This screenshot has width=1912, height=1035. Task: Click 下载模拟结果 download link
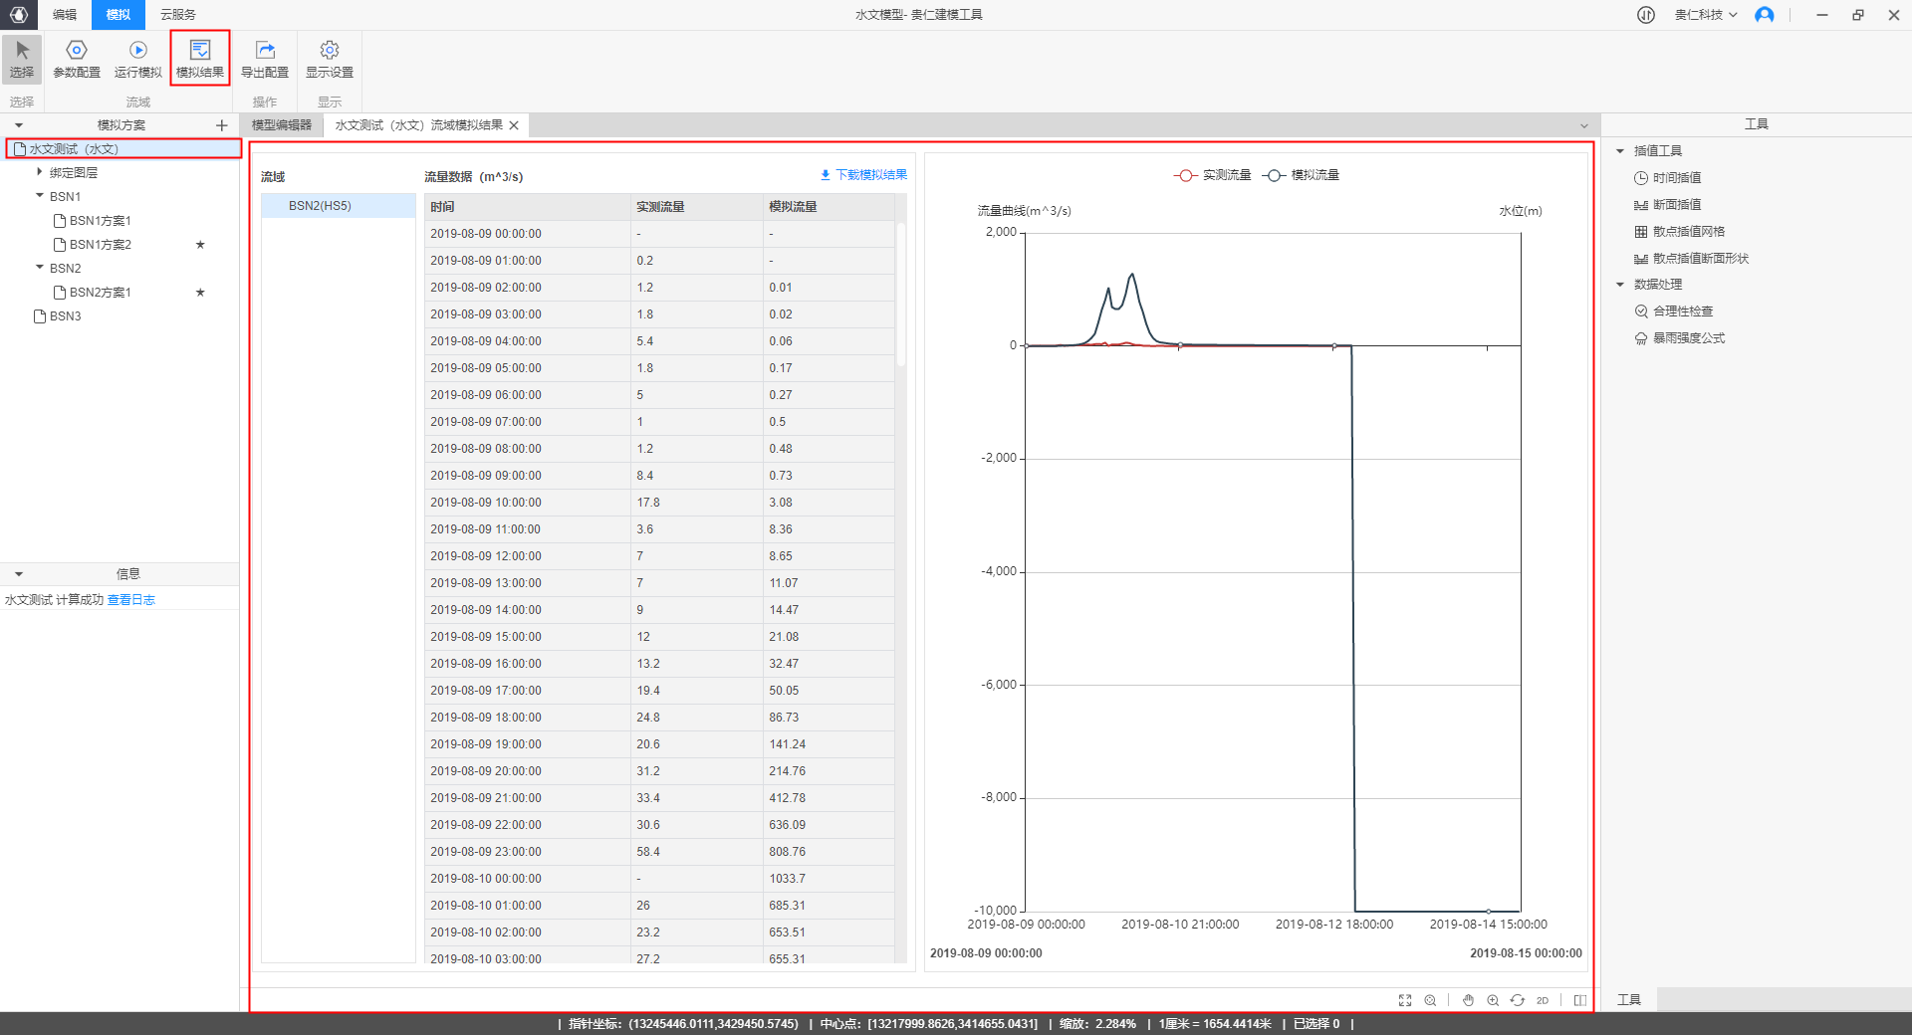tap(863, 175)
